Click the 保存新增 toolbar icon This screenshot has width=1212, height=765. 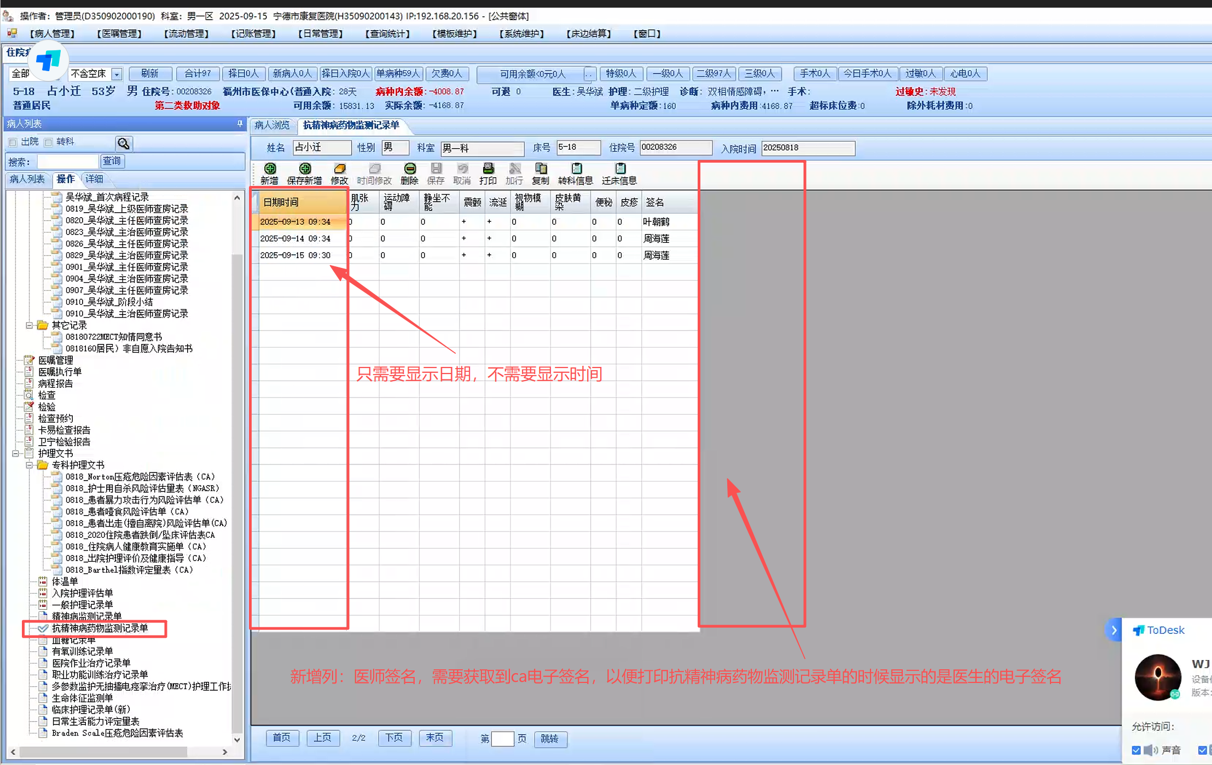coord(305,168)
